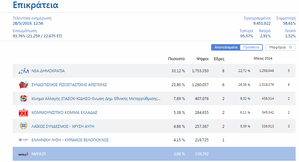Click the 23,80 % percentage value
The height and width of the screenshot is (162, 299).
point(178,85)
